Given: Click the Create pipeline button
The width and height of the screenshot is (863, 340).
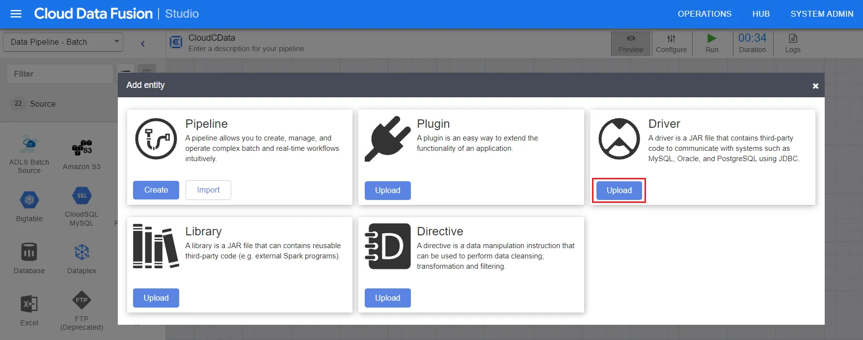Looking at the screenshot, I should (156, 190).
